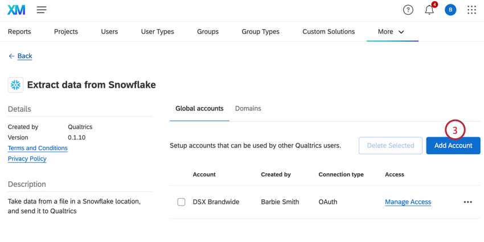This screenshot has height=242, width=484.
Task: Click the Add Account button
Action: pyautogui.click(x=453, y=146)
